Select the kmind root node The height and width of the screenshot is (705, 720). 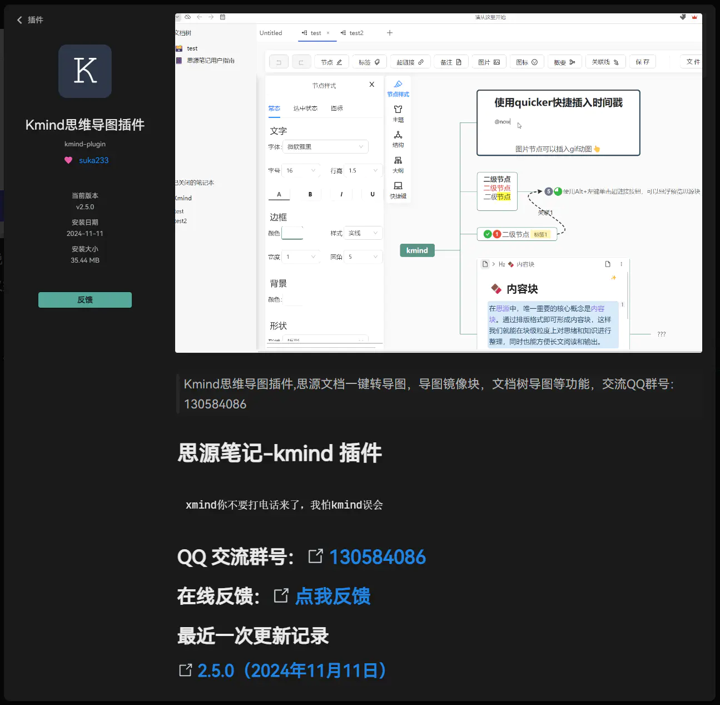(x=417, y=250)
